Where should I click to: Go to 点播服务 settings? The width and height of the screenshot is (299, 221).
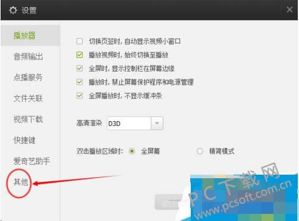[28, 77]
